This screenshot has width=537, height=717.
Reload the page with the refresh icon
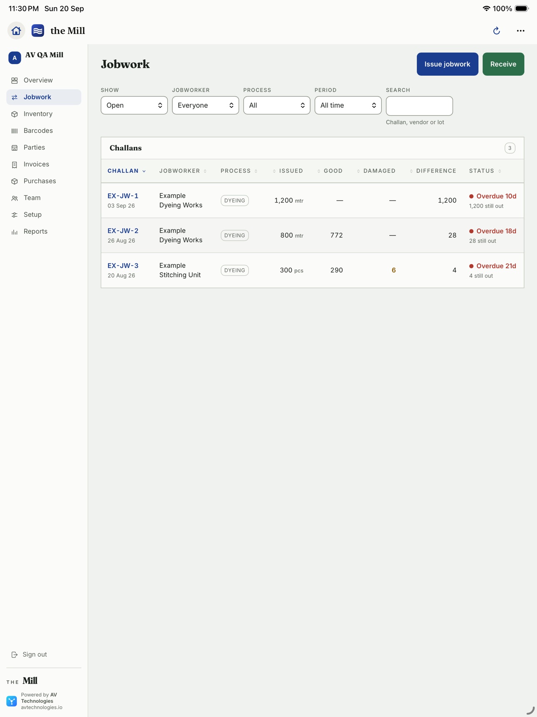(x=497, y=31)
